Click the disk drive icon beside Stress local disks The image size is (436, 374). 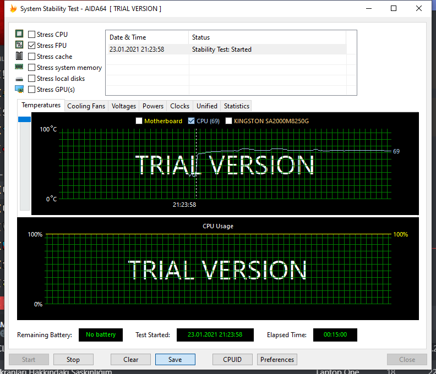click(x=19, y=79)
